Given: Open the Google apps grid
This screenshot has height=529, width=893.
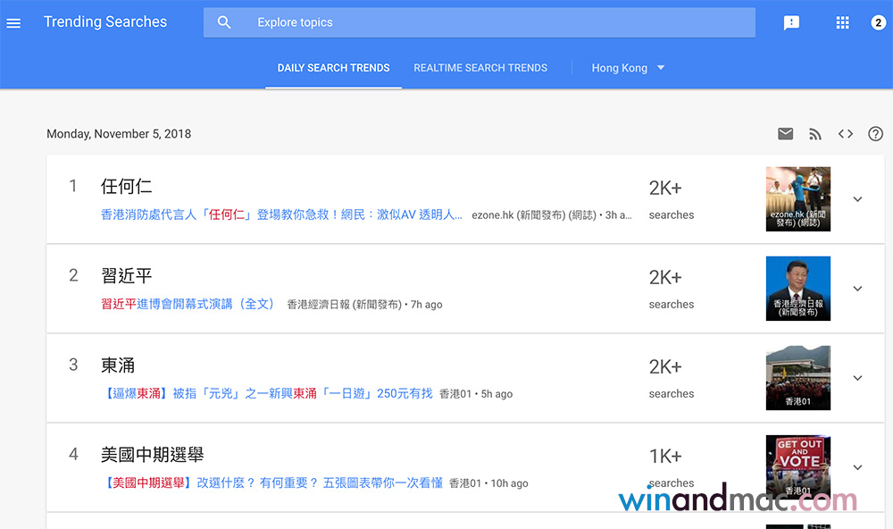Looking at the screenshot, I should (x=842, y=23).
